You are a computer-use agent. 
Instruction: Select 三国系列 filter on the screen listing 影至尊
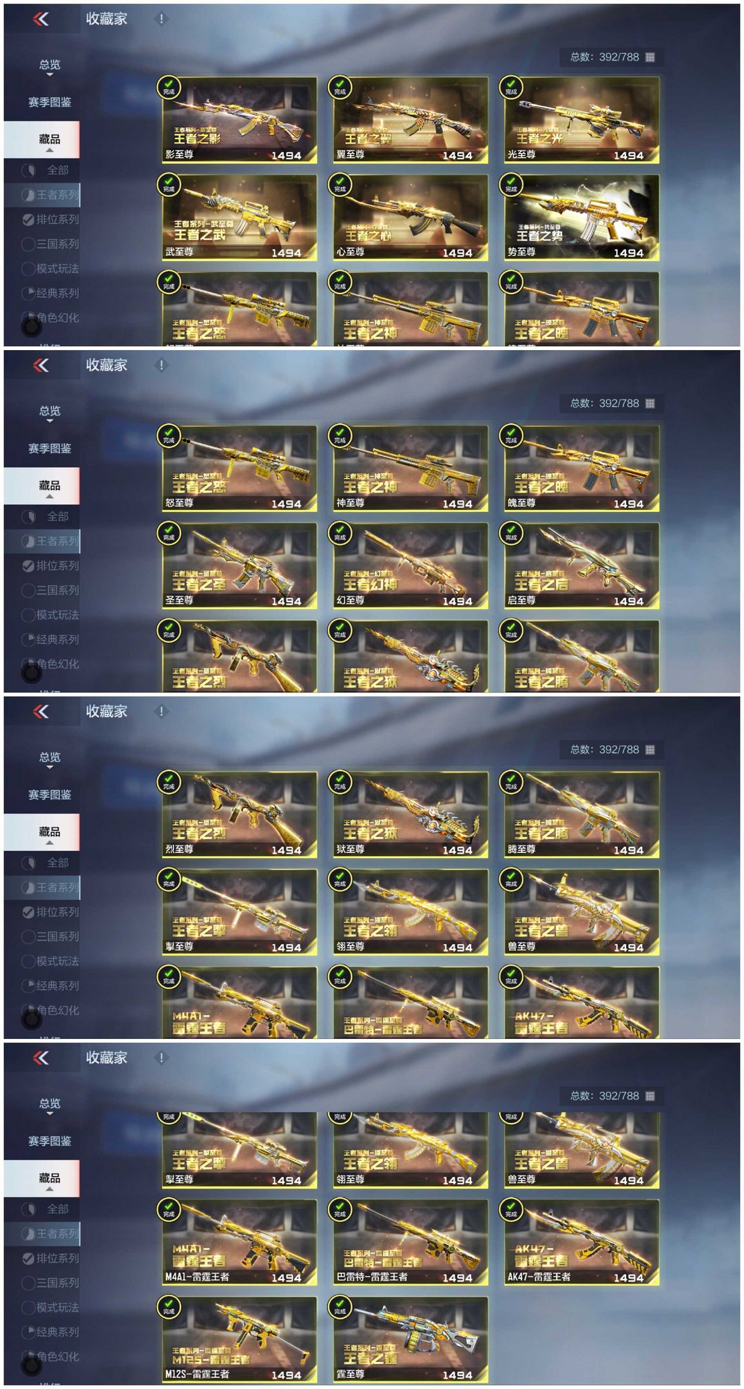50,244
